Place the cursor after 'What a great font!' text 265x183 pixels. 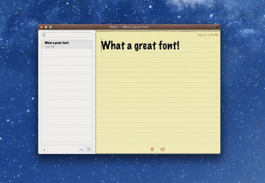point(181,45)
